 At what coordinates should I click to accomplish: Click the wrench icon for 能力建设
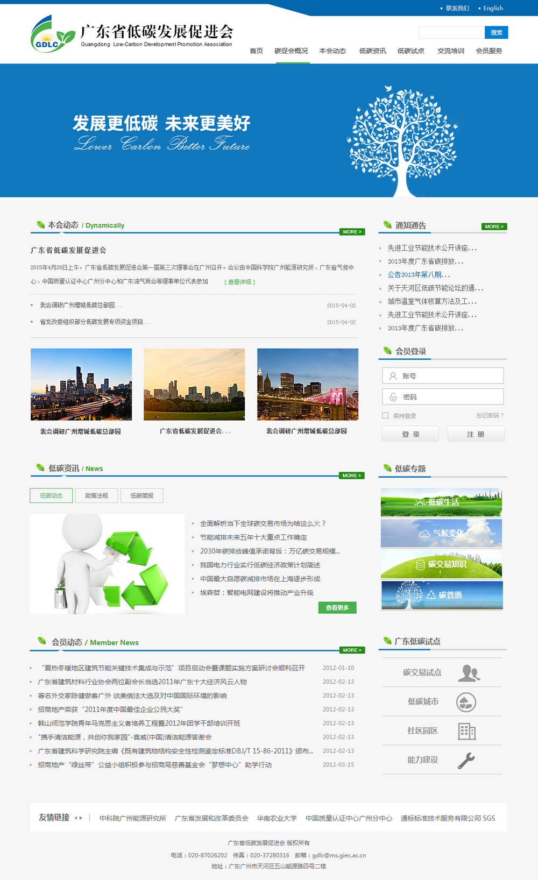tap(466, 760)
